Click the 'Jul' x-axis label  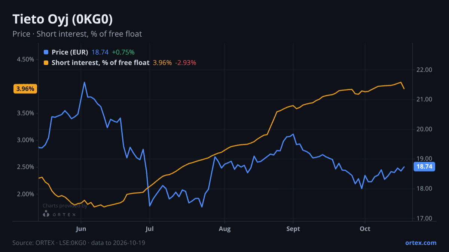[150, 229]
